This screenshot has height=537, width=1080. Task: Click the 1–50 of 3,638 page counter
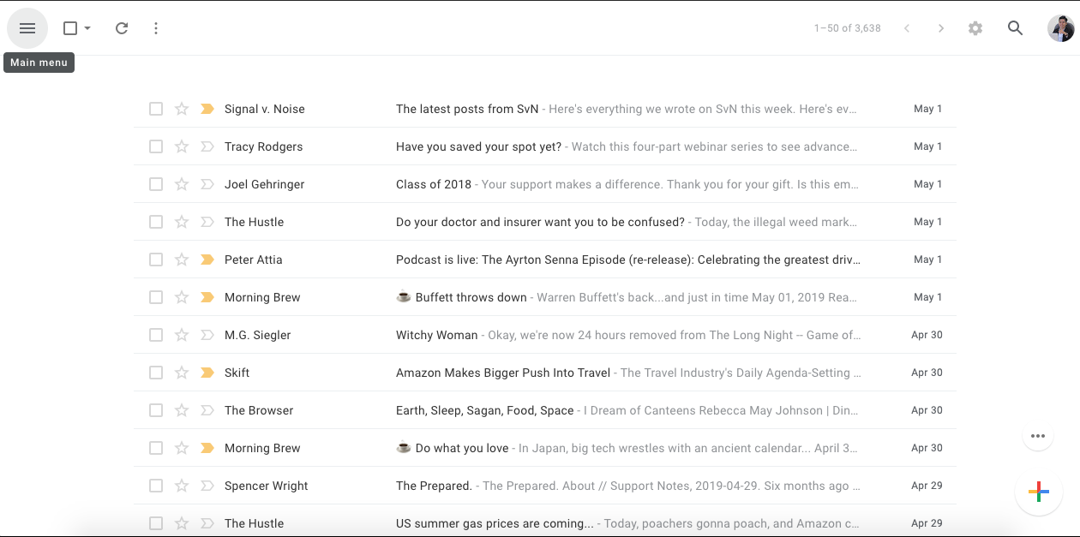click(x=847, y=28)
